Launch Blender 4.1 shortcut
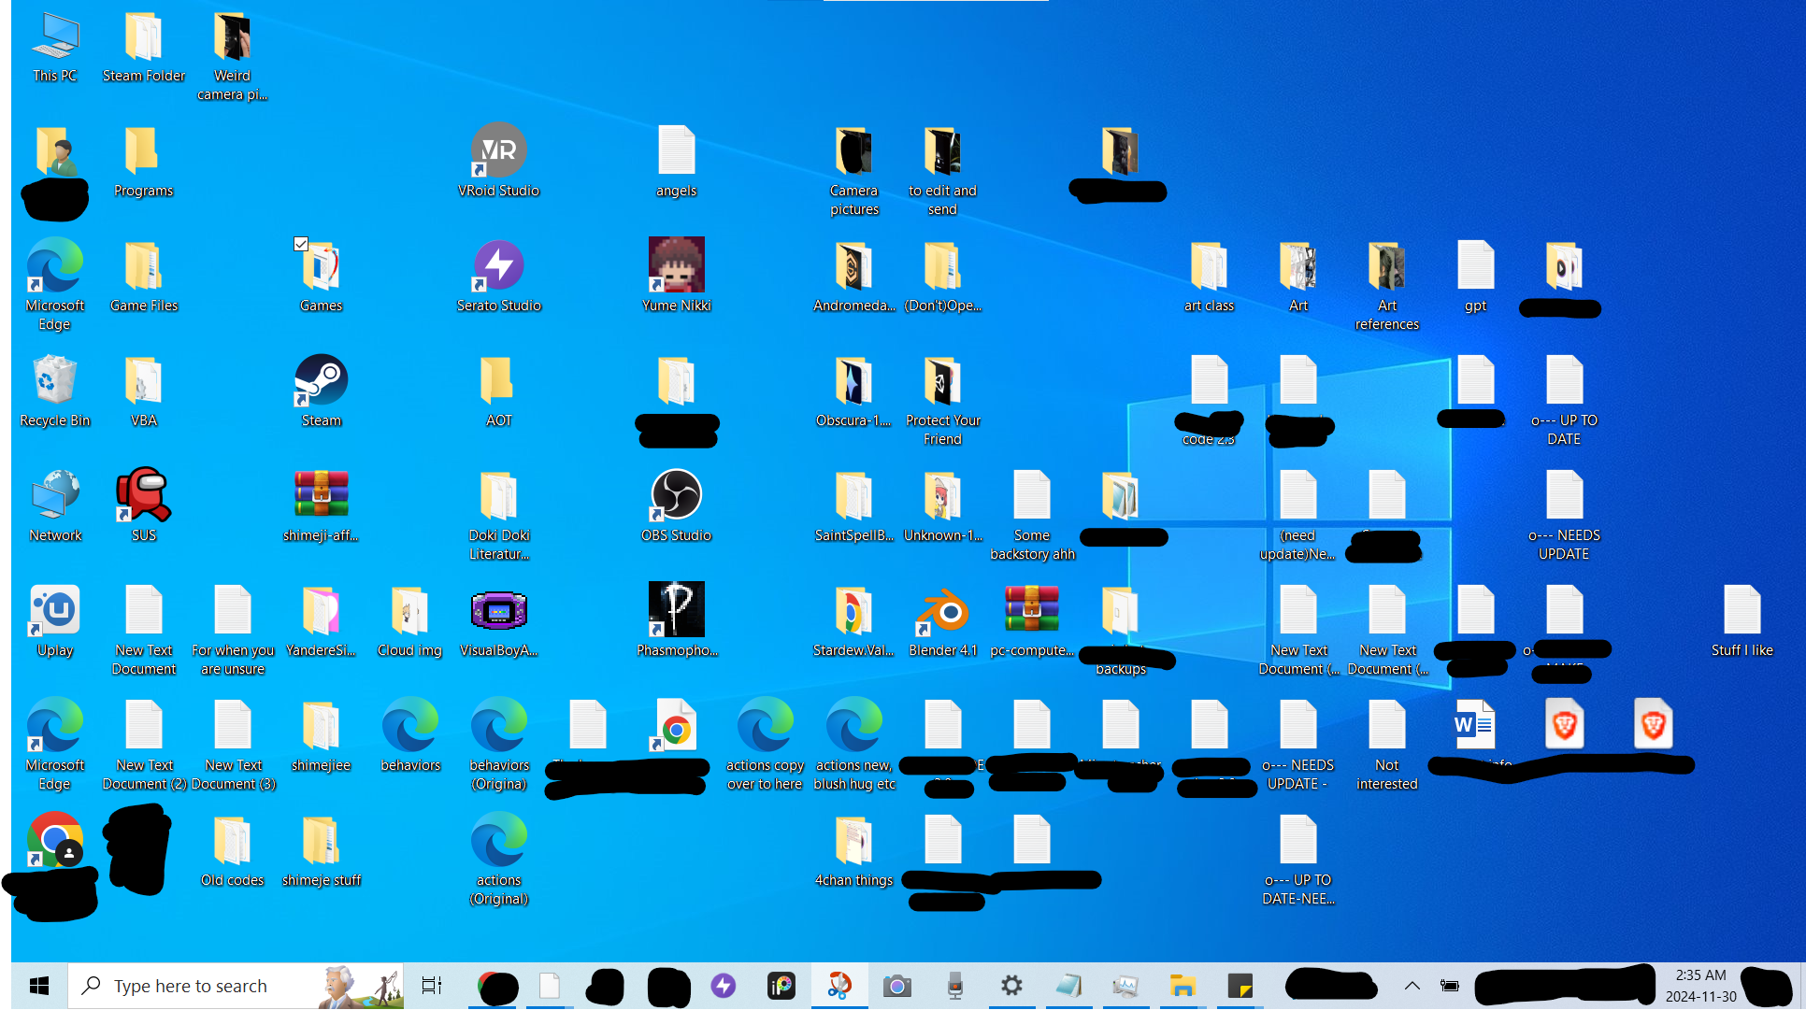The width and height of the screenshot is (1806, 1010). (942, 620)
